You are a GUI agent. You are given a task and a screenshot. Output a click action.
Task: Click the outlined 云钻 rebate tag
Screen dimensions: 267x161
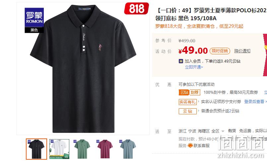tap(188, 111)
